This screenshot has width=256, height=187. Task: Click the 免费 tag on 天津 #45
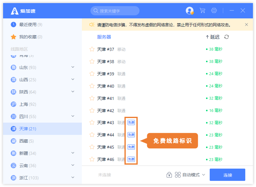coord(131,147)
